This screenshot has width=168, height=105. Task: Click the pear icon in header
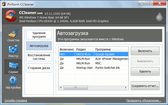(159, 16)
